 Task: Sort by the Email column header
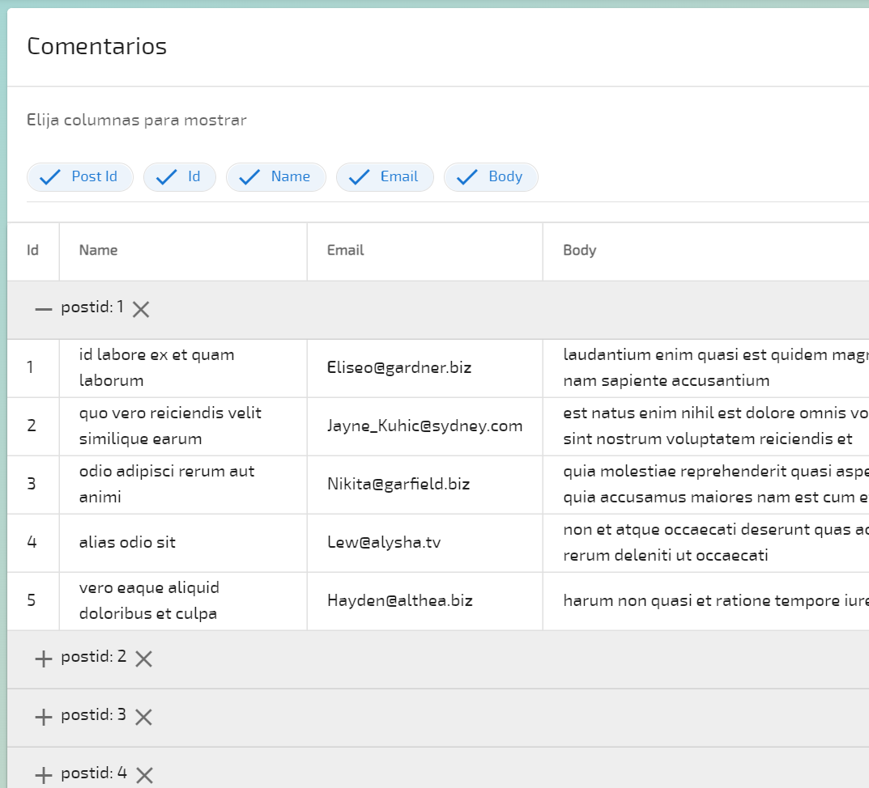346,251
